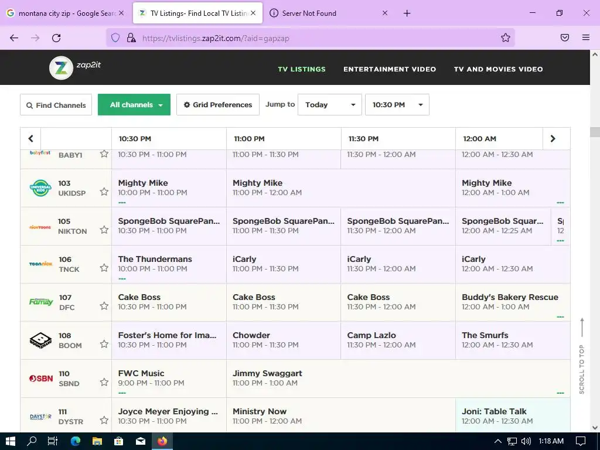Click the zap2it logo icon
600x450 pixels.
[61, 68]
